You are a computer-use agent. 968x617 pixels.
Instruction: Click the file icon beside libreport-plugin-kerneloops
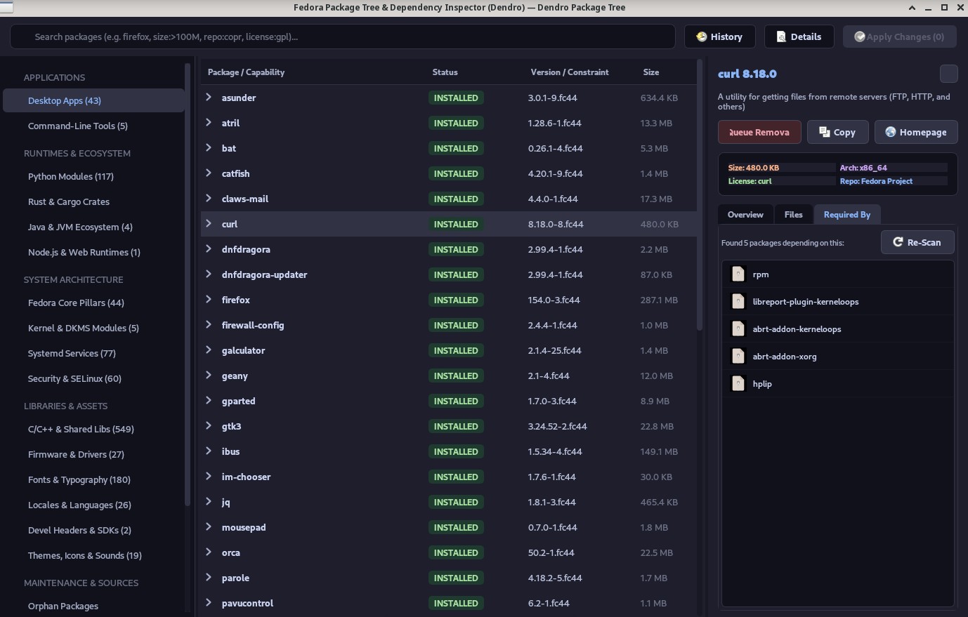(x=738, y=302)
